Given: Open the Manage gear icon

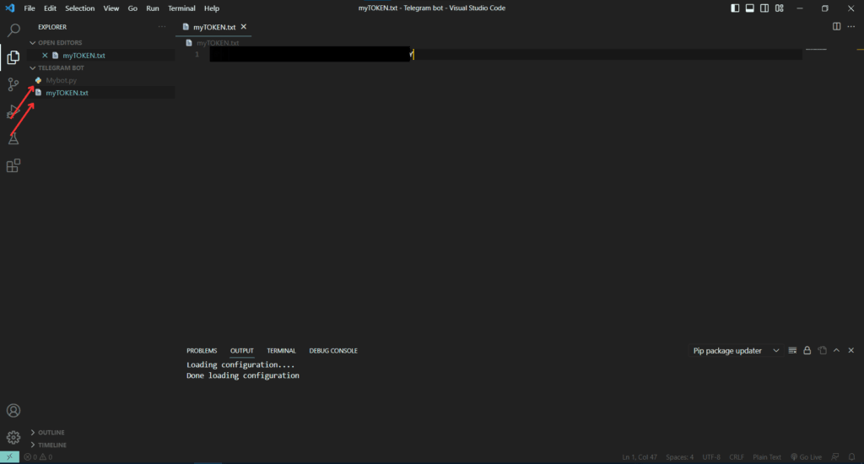Looking at the screenshot, I should [x=13, y=437].
